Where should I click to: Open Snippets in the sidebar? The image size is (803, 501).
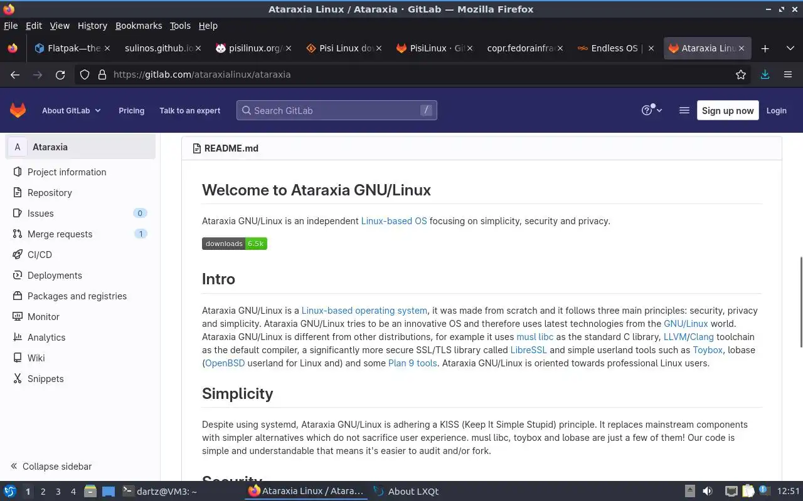80,379
